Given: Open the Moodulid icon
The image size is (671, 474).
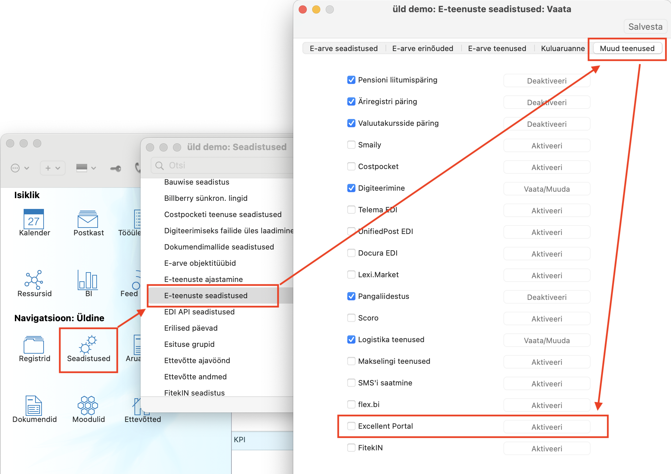Looking at the screenshot, I should click(88, 406).
